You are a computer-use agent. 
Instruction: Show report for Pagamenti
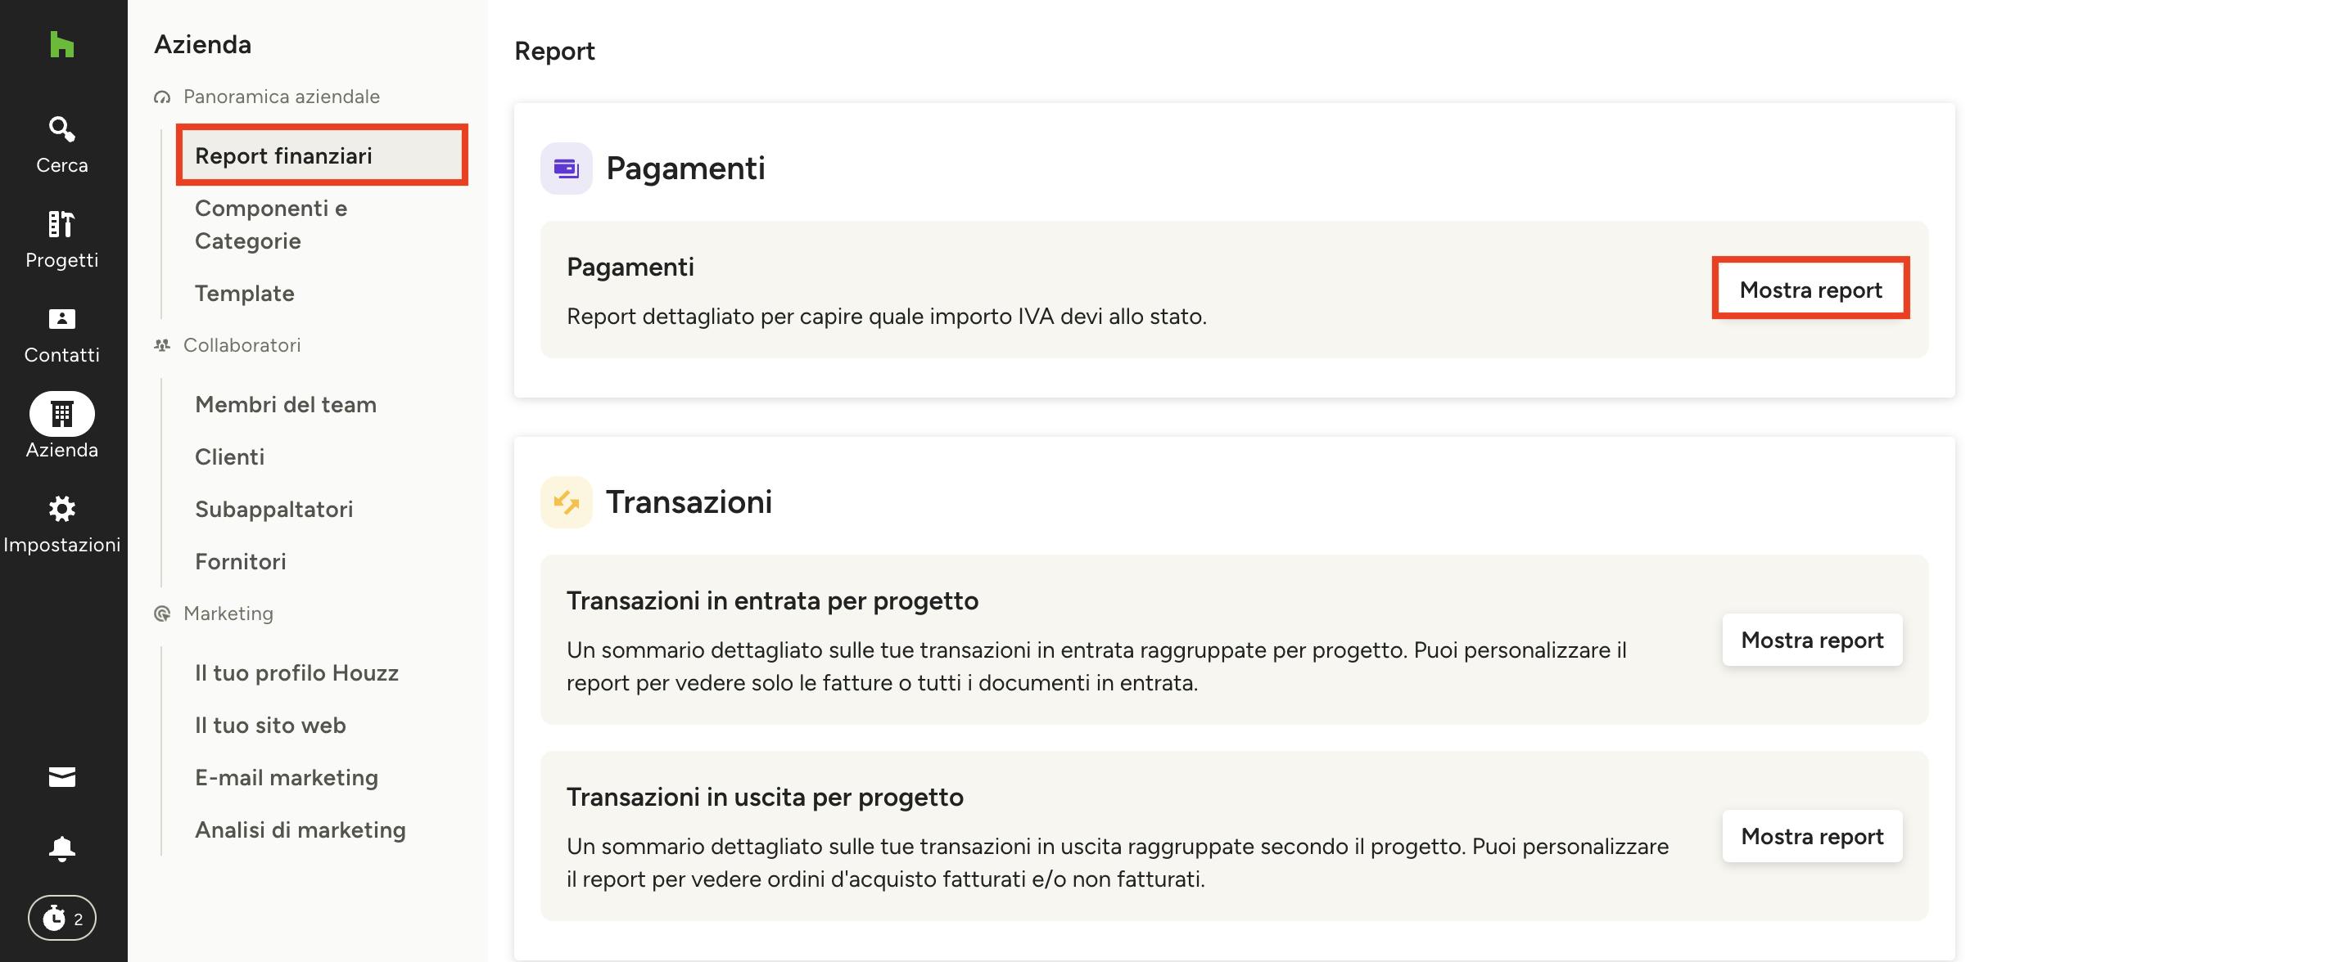tap(1810, 289)
